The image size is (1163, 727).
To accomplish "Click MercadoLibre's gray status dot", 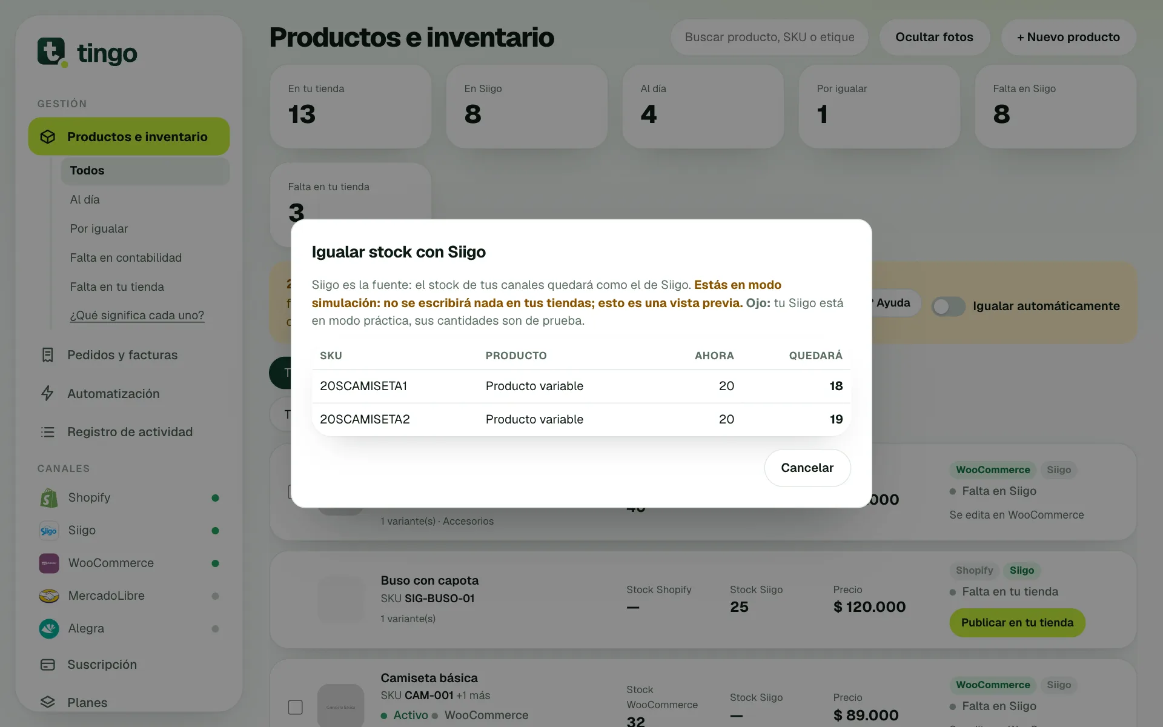I will (x=215, y=596).
